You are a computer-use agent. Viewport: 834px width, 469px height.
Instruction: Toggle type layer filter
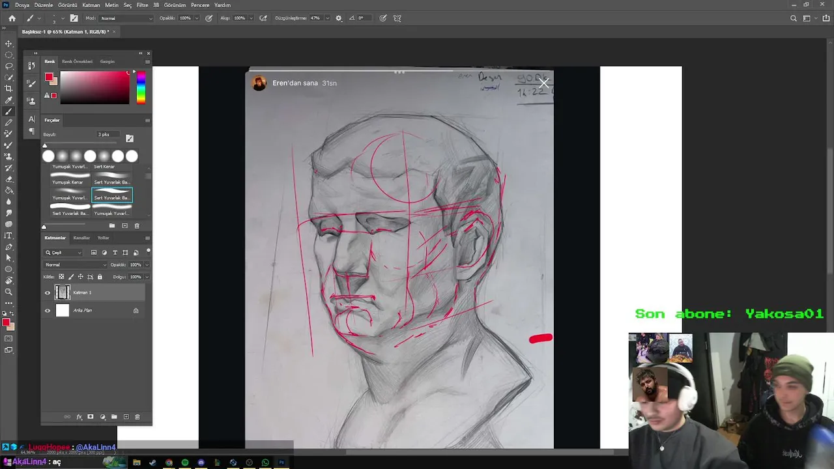(x=115, y=253)
